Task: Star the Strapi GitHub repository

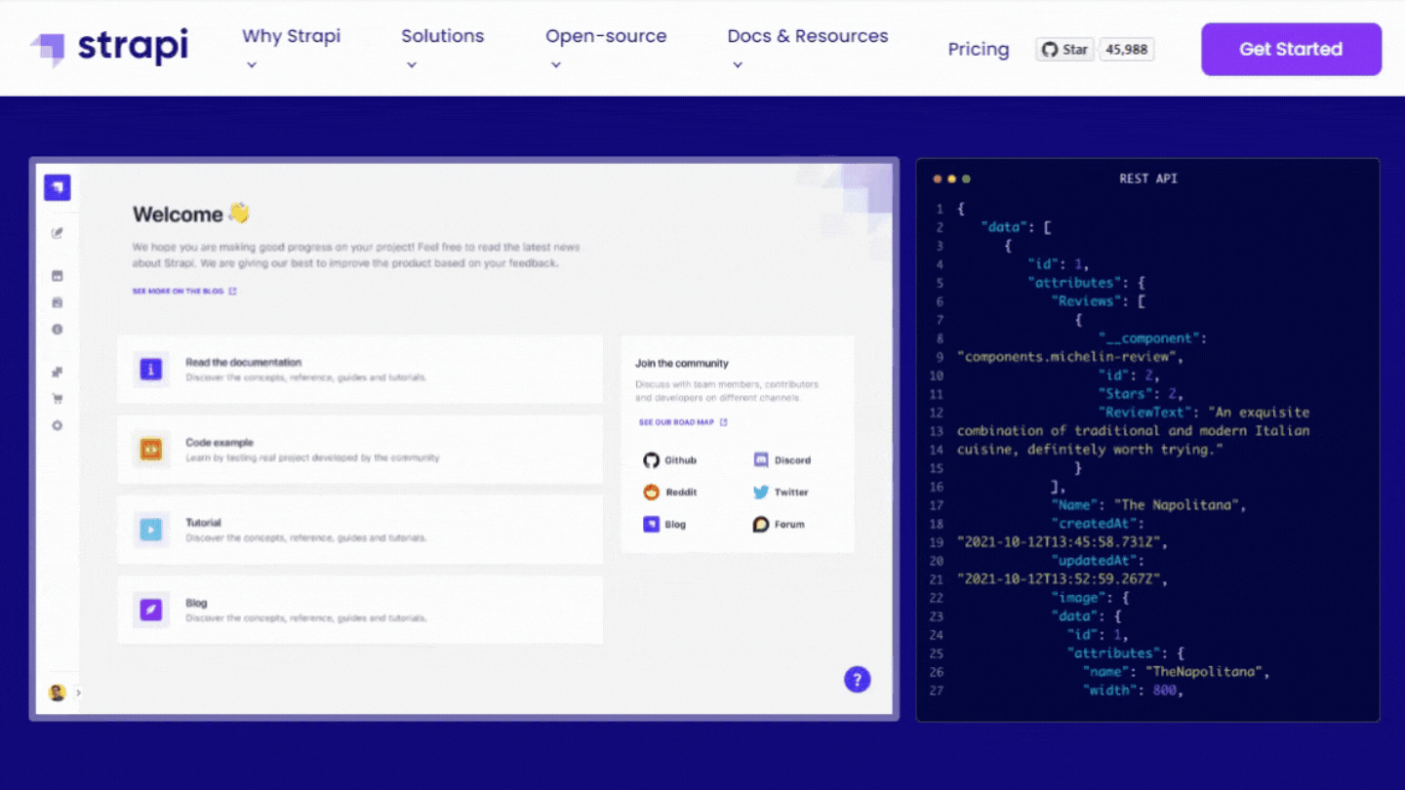Action: (1064, 48)
